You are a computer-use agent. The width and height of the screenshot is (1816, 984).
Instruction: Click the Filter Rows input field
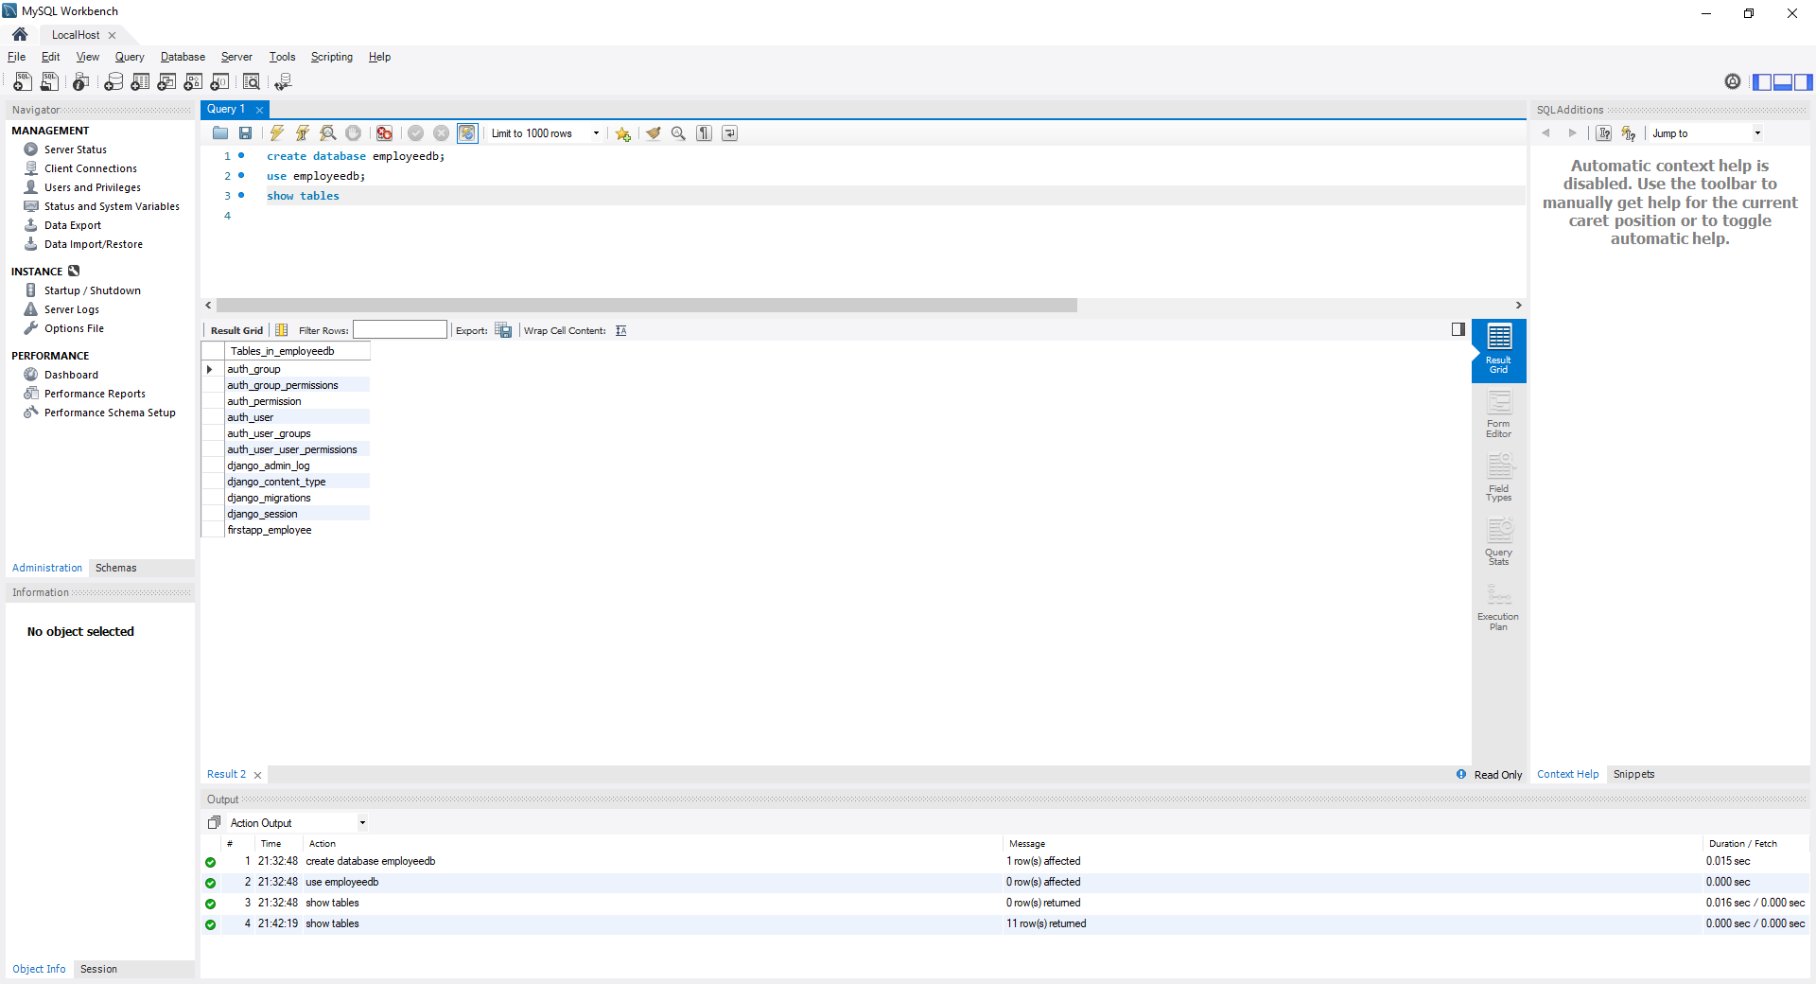point(400,329)
